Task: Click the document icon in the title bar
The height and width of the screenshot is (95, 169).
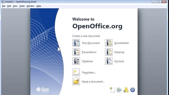Action: click(3, 2)
